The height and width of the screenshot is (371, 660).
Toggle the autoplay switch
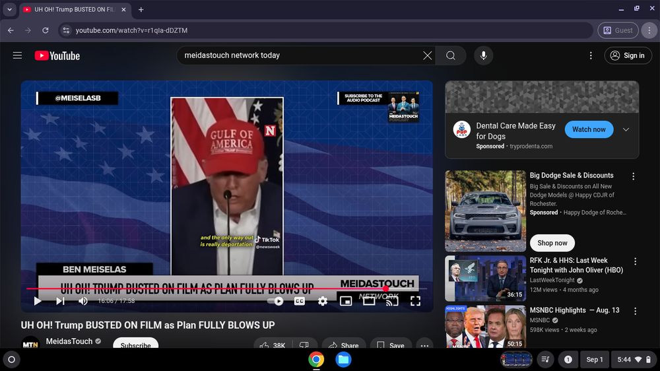coord(275,300)
